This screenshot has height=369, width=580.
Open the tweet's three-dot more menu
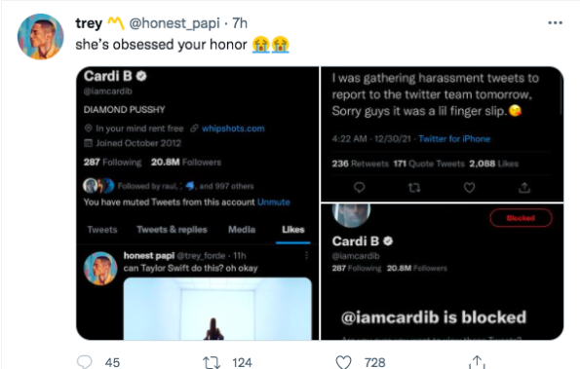click(555, 23)
